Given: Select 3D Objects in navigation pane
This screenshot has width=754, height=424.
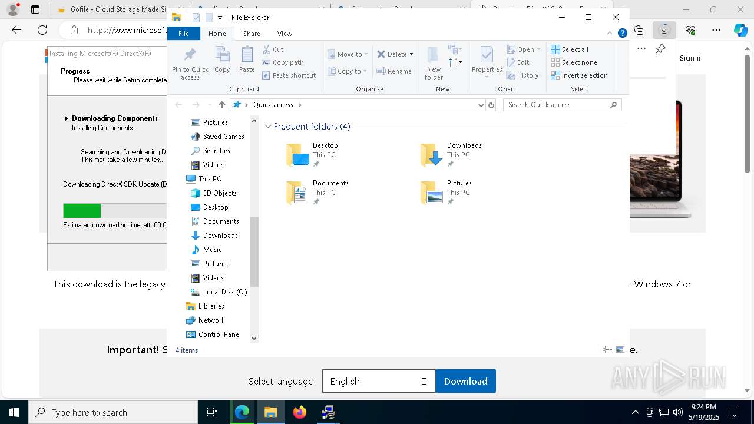Looking at the screenshot, I should pos(214,193).
